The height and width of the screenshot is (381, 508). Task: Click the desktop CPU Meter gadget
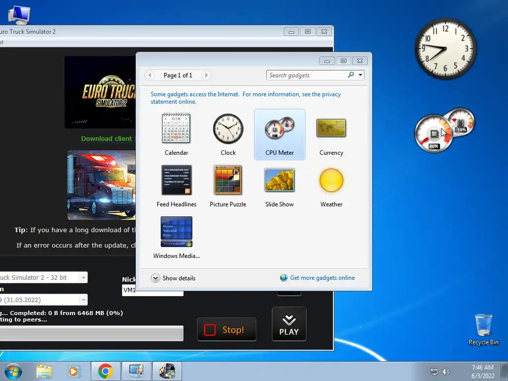click(x=444, y=130)
